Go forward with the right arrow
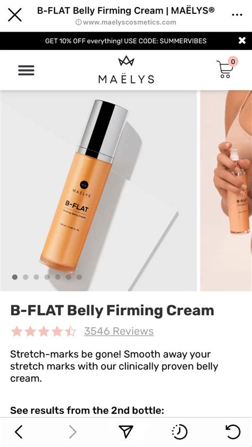The width and height of the screenshot is (252, 447). [73, 432]
